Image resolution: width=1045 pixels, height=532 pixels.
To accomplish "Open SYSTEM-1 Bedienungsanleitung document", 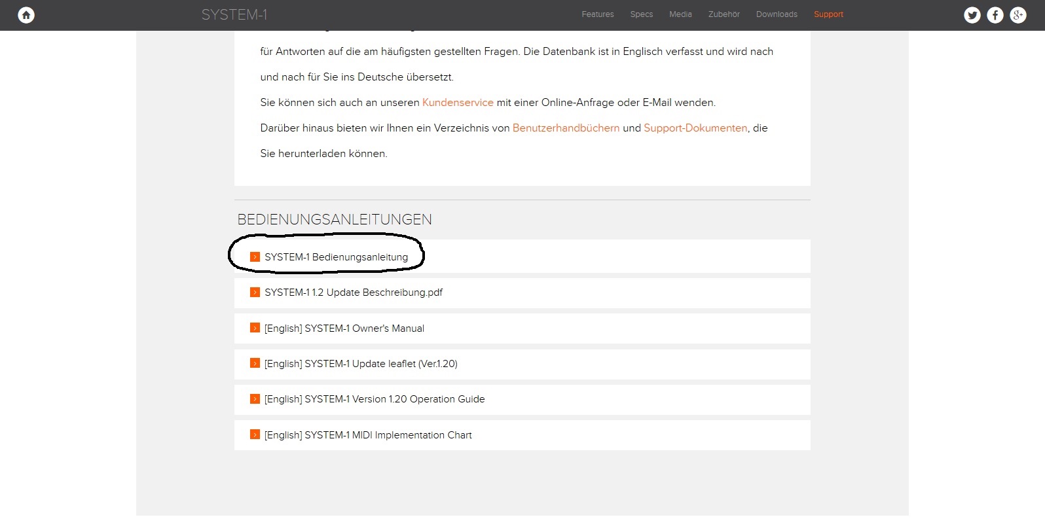I will [336, 257].
